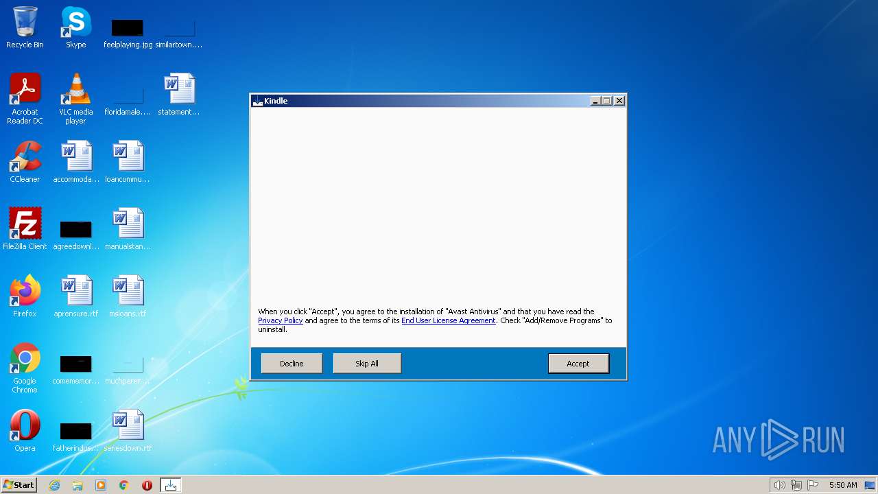Launch Skype from the desktop
This screenshot has height=494, width=878.
(x=75, y=27)
